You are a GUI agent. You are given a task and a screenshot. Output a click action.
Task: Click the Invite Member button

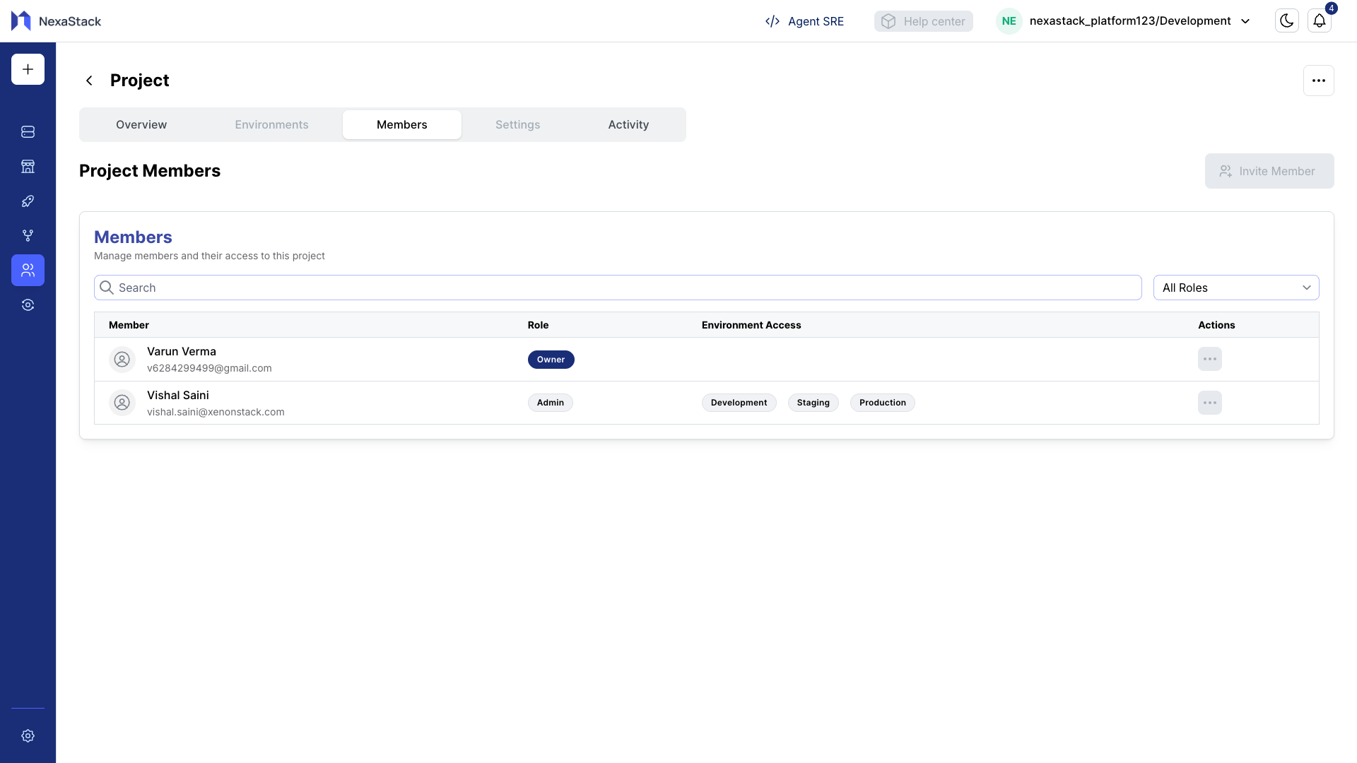1269,171
